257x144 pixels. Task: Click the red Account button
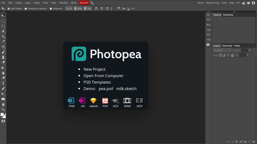(x=84, y=3)
